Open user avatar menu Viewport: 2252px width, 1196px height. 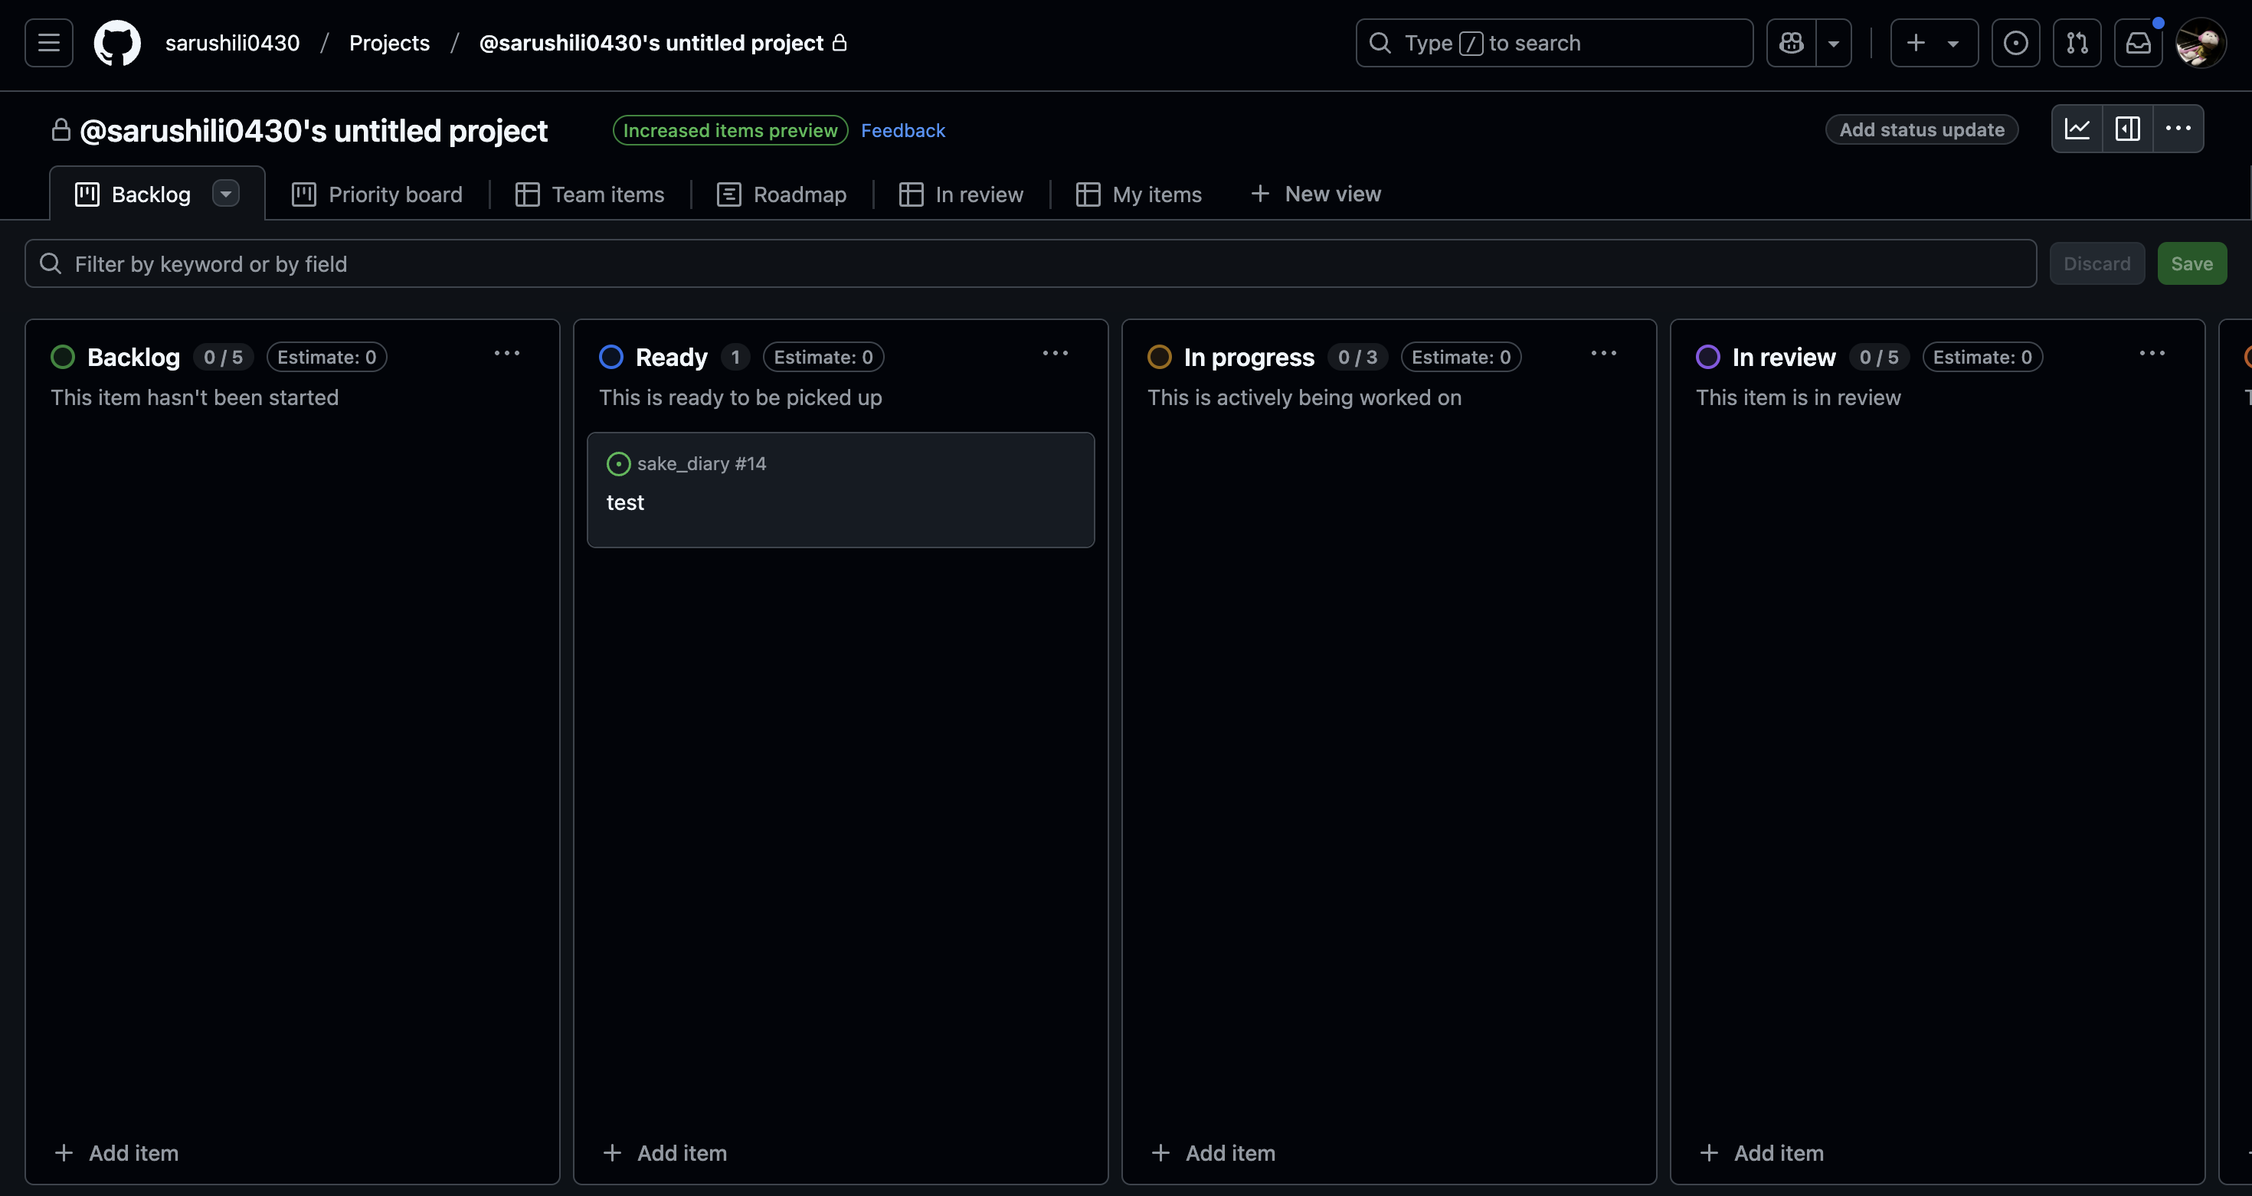[x=2201, y=43]
